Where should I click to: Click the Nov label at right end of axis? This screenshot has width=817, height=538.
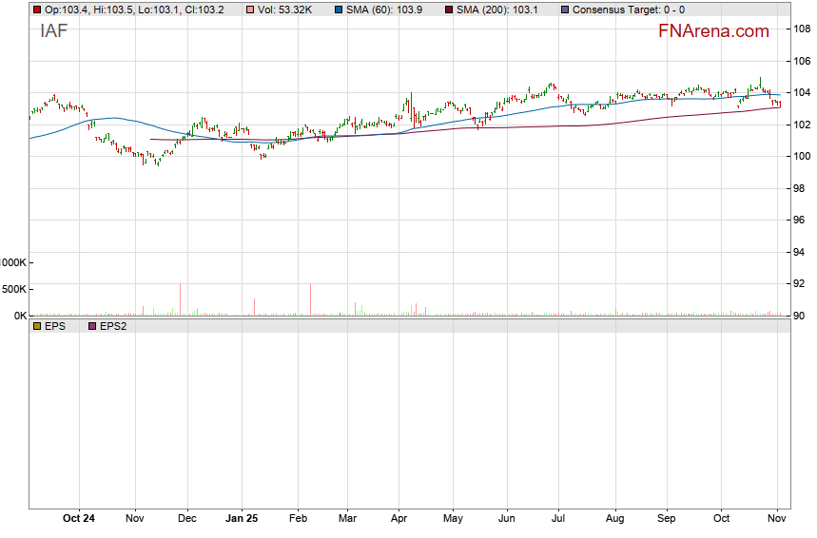(777, 519)
